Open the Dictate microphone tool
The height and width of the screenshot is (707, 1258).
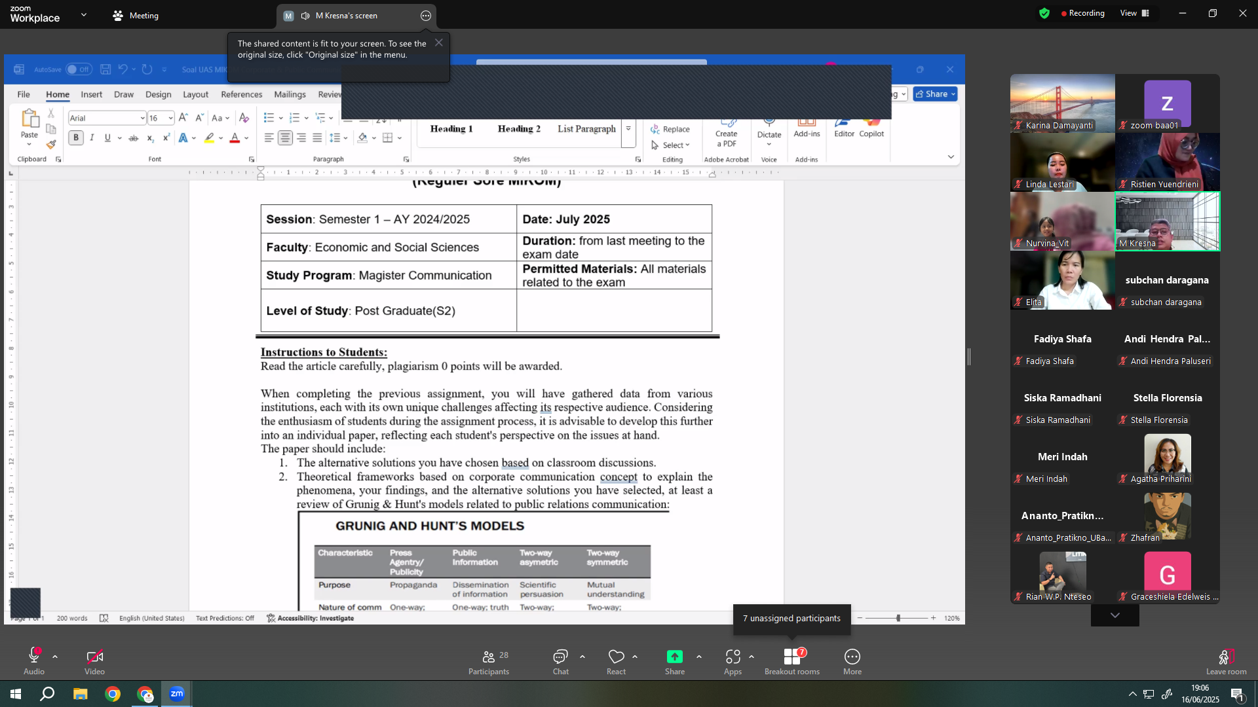[769, 131]
